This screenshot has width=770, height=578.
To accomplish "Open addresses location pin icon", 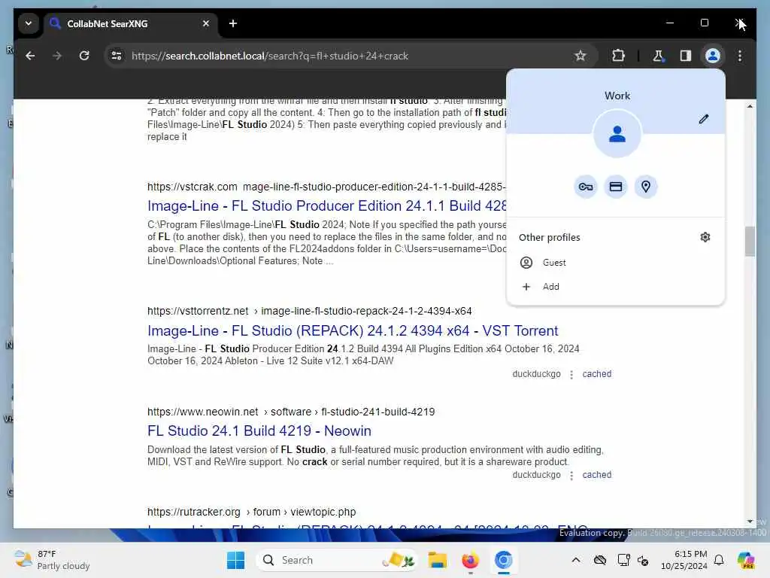I will point(646,187).
